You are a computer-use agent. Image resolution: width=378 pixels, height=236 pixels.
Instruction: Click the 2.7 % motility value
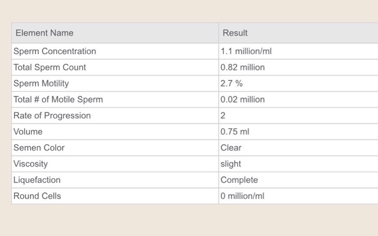232,83
